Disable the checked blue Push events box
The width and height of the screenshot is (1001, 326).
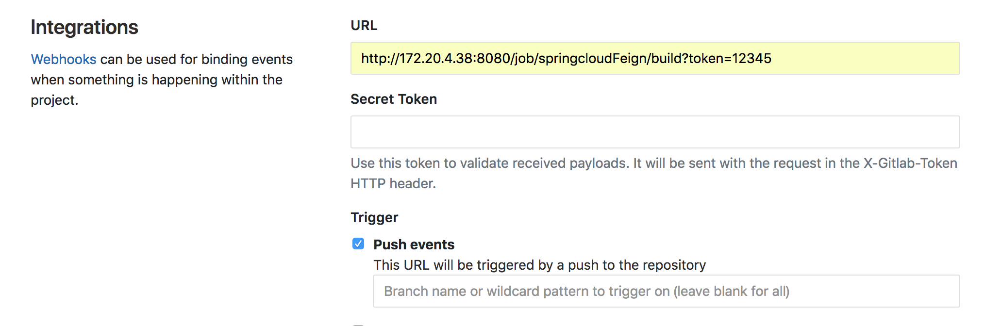pyautogui.click(x=358, y=244)
